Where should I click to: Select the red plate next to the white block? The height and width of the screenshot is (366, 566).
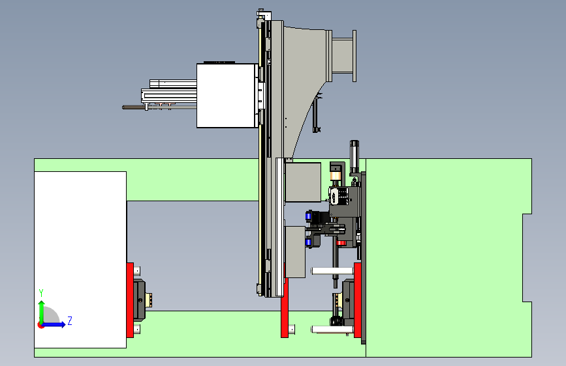pos(130,300)
